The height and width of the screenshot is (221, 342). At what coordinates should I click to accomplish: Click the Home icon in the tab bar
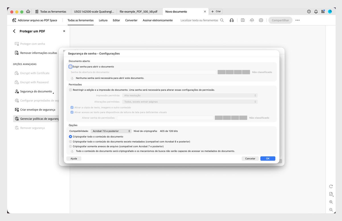coord(28,12)
